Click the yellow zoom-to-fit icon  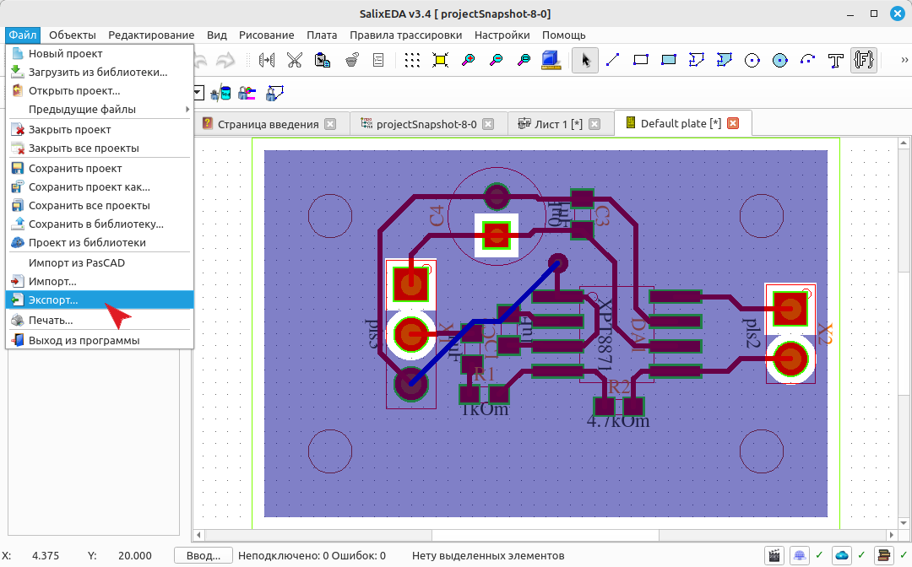point(440,60)
